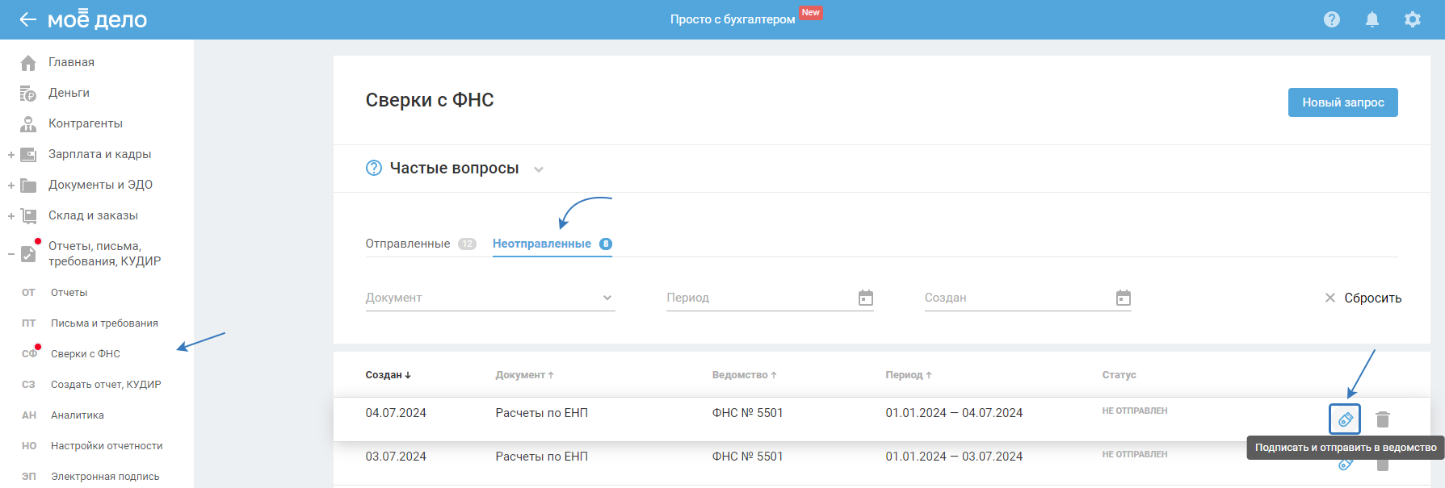
Task: Expand Документы и ЭДО menu
Action: point(11,186)
